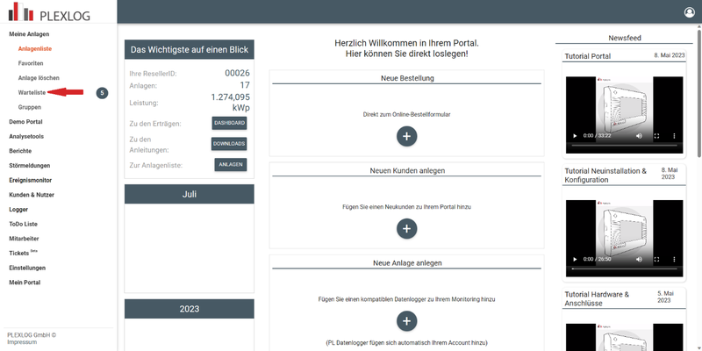Play the Tutorial Portal video
Viewport: 702px width, 351px height.
pyautogui.click(x=576, y=136)
